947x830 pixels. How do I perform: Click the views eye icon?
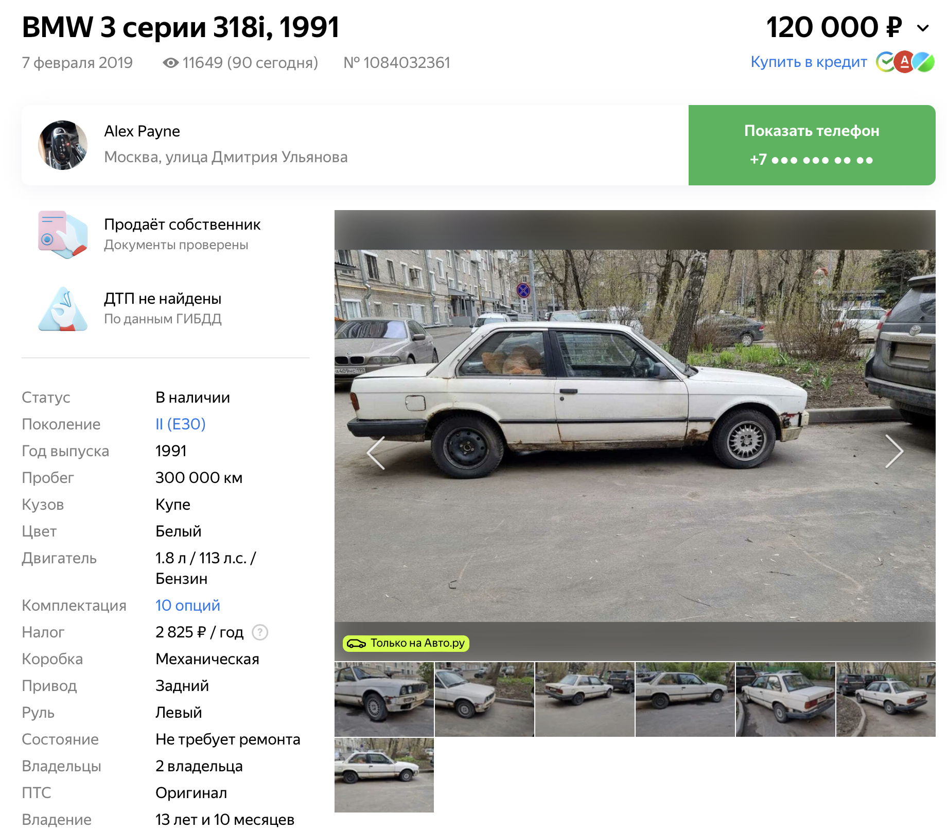170,63
